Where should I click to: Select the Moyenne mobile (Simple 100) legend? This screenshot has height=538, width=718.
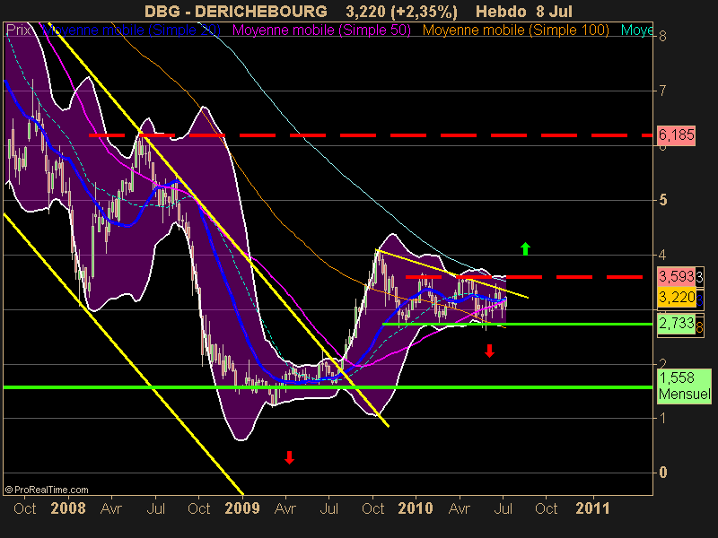(515, 30)
